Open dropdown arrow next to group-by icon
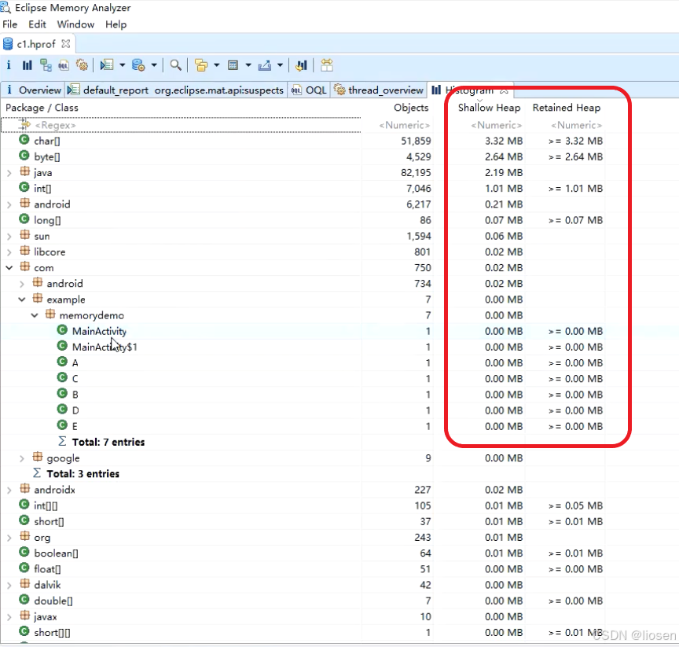The image size is (679, 647). pos(217,65)
